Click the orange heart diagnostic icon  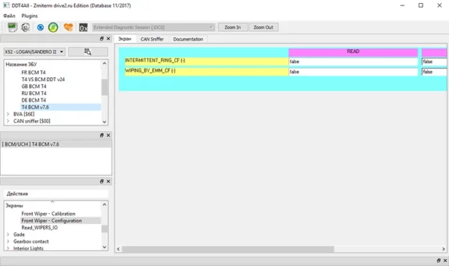[x=68, y=27]
